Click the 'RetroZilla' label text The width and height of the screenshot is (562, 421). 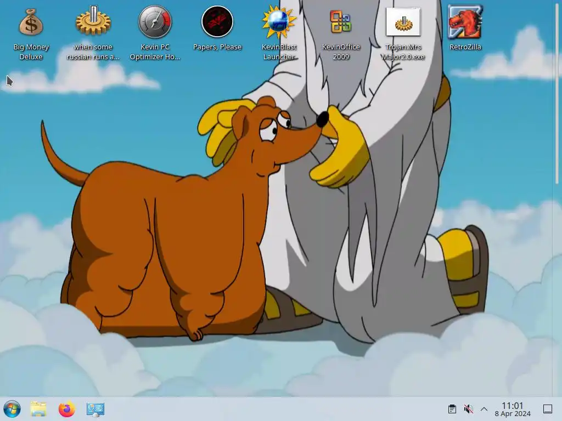click(x=465, y=47)
